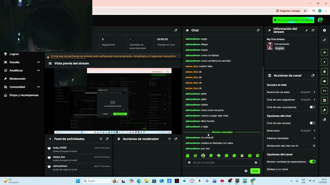Open follower lauty_12359 in activity feed
This screenshot has width=330, height=185.
click(60, 148)
